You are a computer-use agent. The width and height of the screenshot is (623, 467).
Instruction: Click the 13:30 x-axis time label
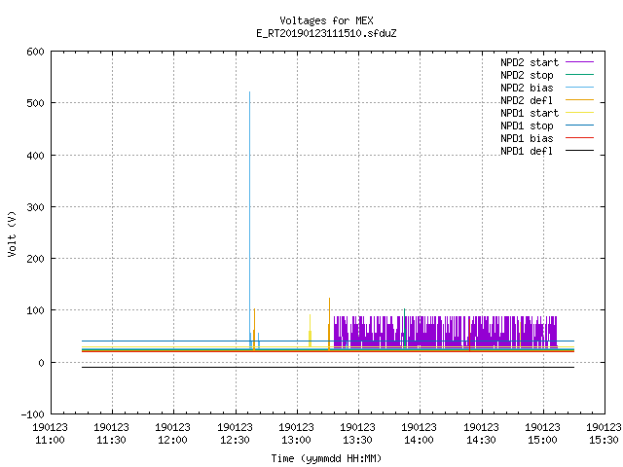357,440
